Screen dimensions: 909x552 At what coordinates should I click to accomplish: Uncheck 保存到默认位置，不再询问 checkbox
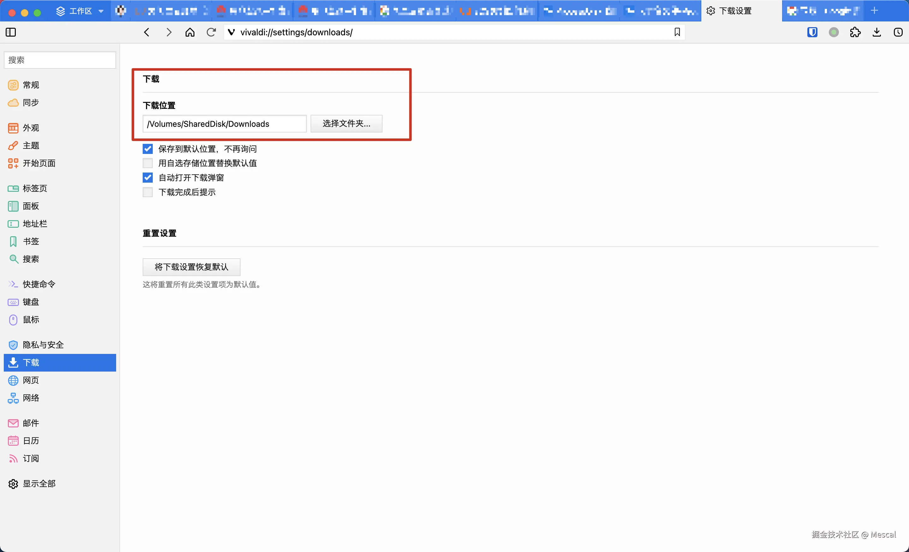click(148, 149)
